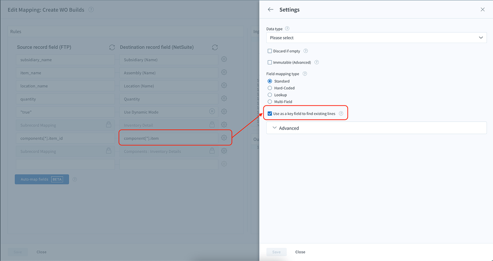The width and height of the screenshot is (493, 261).
Task: Close the Settings panel with X
Action: pyautogui.click(x=483, y=9)
